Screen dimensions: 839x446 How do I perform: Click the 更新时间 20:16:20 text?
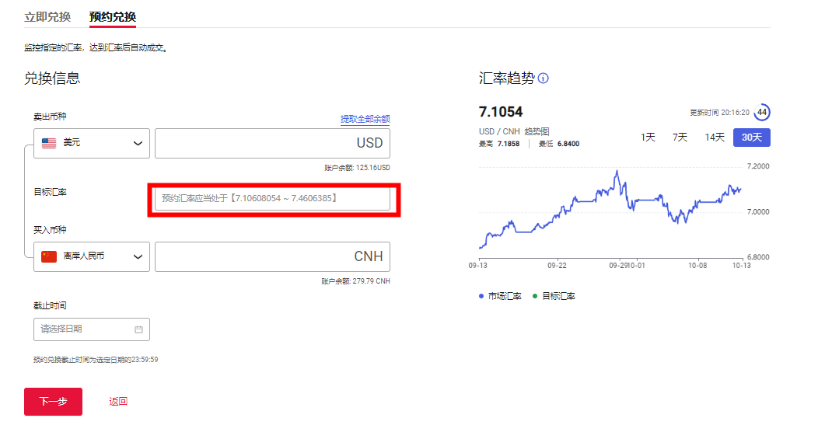719,113
